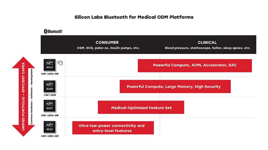Click the AI brain icon beside BG24
The width and height of the screenshot is (268, 150).
60,63
